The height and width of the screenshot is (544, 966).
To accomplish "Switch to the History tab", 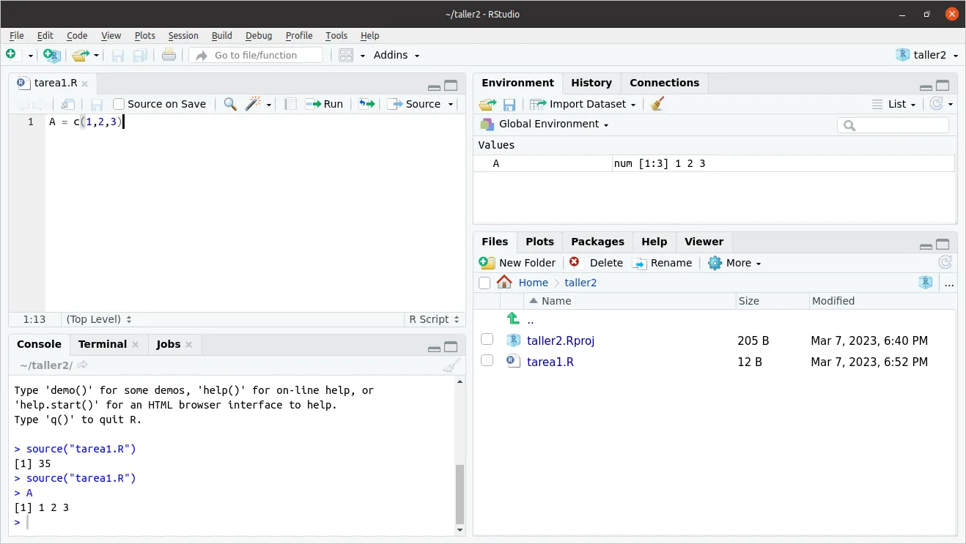I will pos(591,83).
